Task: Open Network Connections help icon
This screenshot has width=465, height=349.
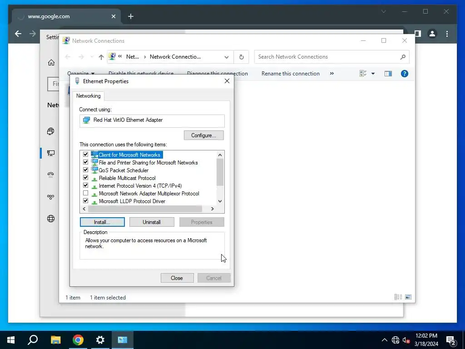Action: coord(405,74)
